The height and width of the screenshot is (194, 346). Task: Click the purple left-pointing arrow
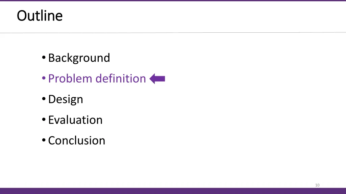coord(157,78)
